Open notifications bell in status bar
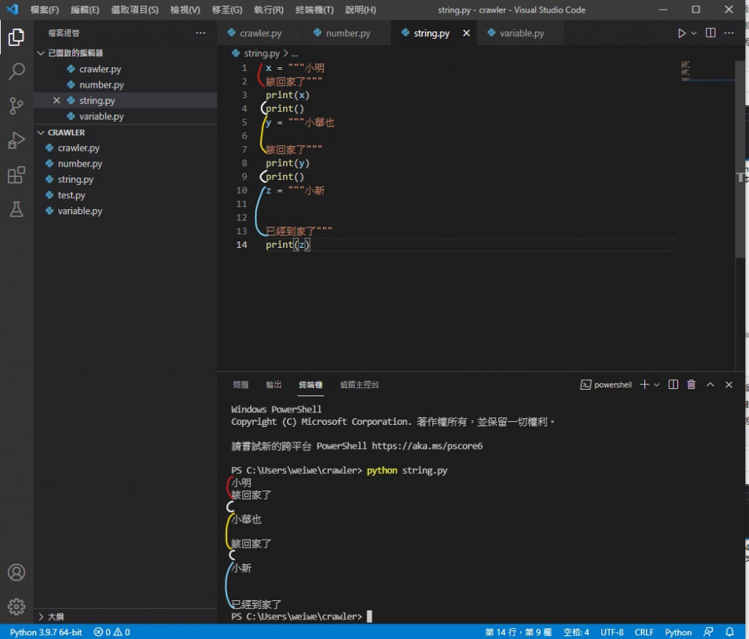The image size is (749, 639). 730,632
